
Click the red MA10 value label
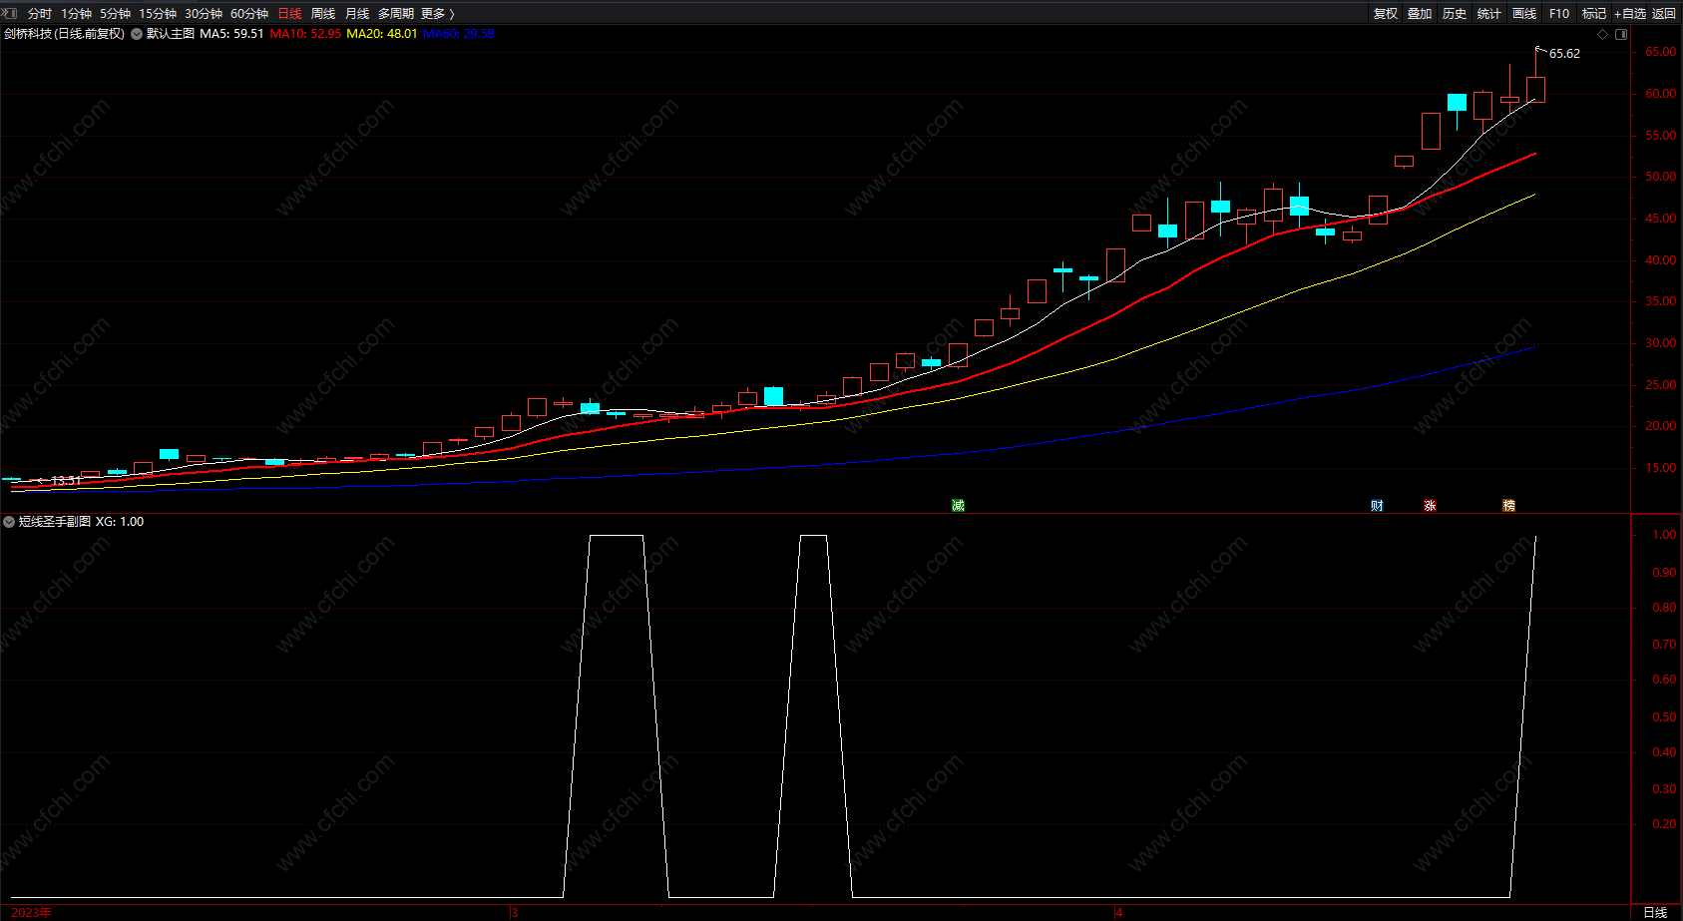coord(305,34)
